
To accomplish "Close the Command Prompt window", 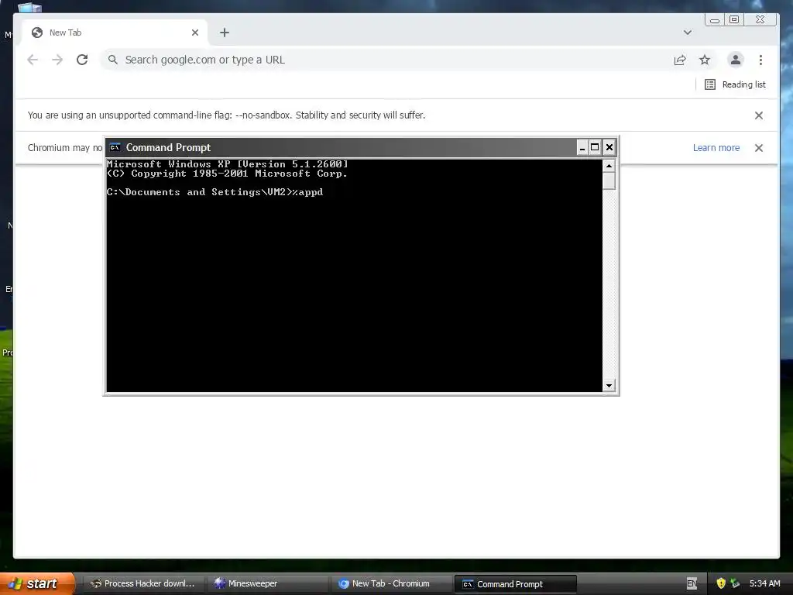I will click(x=609, y=147).
